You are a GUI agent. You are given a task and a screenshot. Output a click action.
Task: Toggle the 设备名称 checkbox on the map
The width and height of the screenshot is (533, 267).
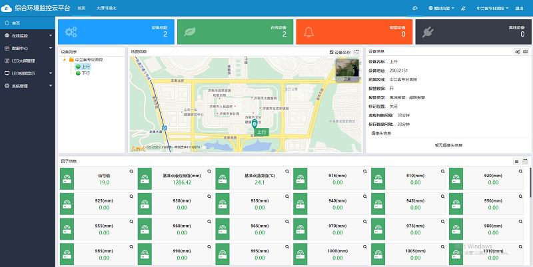click(x=332, y=51)
